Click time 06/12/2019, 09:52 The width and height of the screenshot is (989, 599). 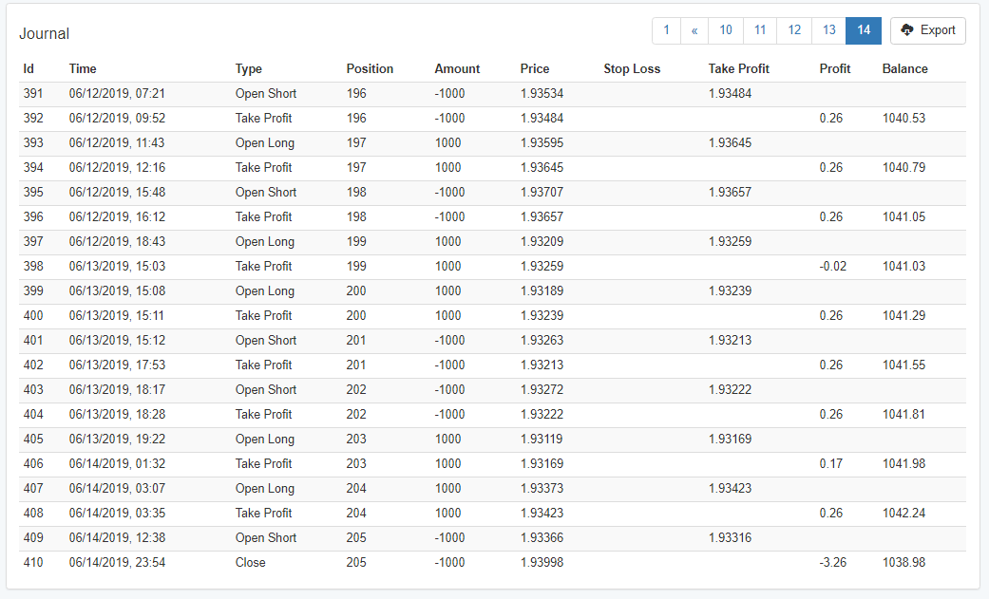117,118
